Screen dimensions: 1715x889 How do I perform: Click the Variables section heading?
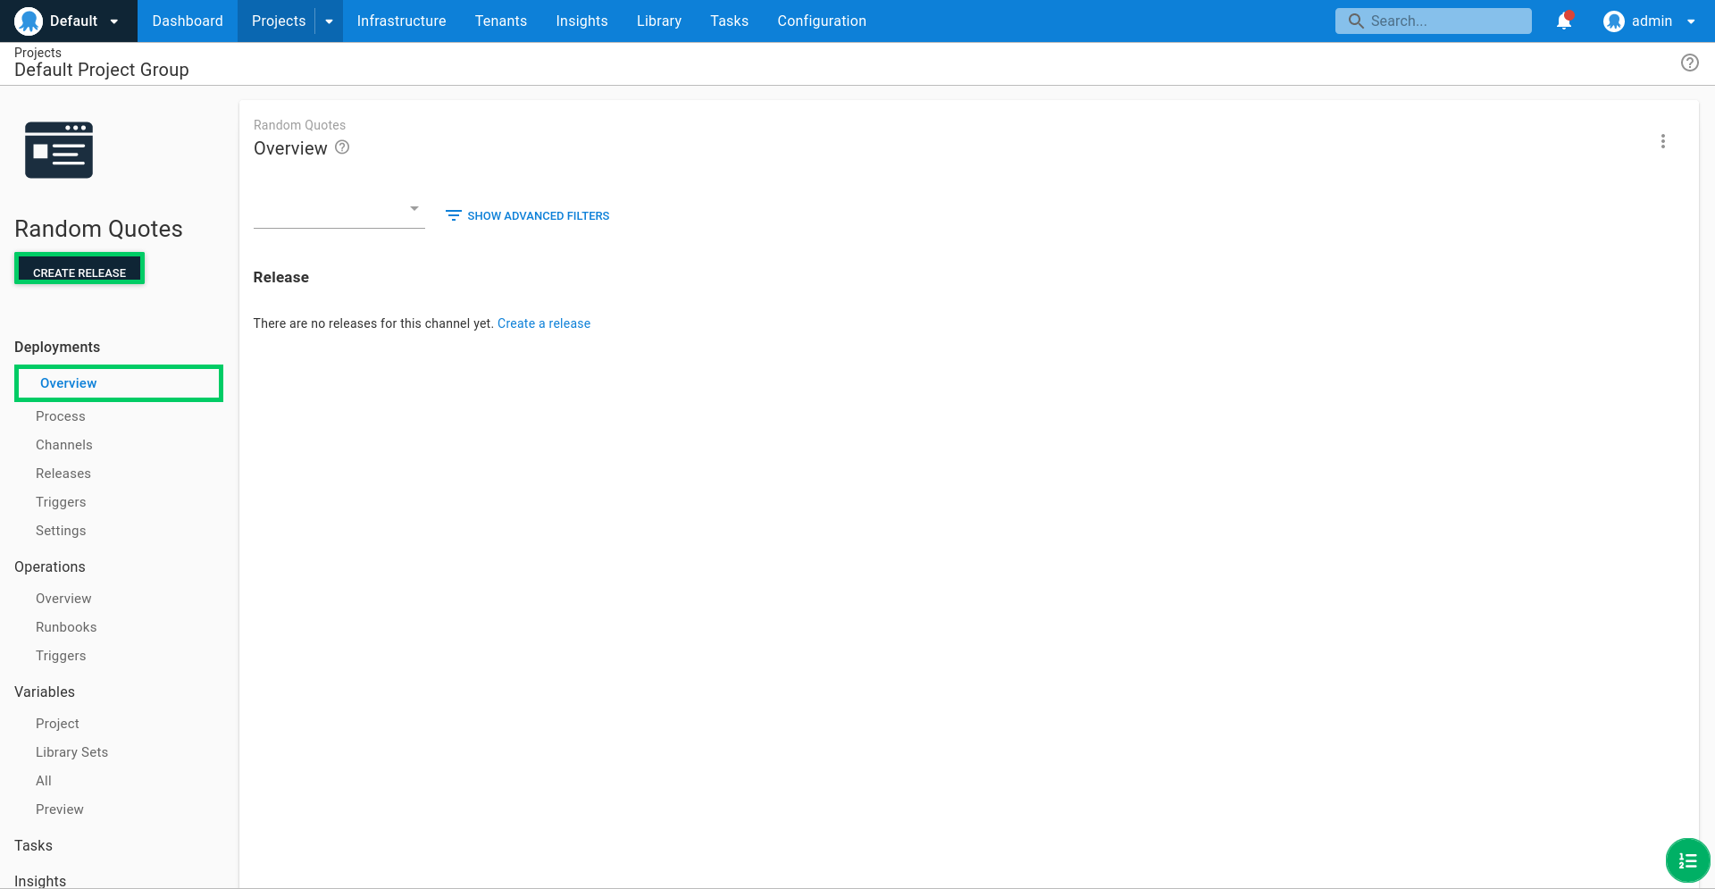tap(45, 692)
